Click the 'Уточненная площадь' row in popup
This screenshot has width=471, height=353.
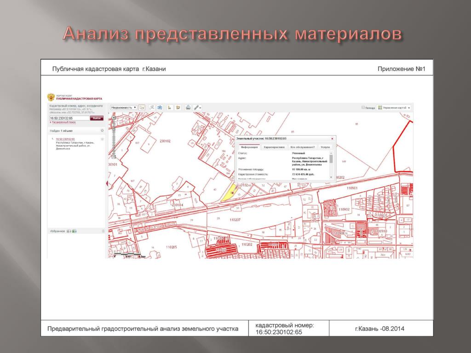[283, 169]
